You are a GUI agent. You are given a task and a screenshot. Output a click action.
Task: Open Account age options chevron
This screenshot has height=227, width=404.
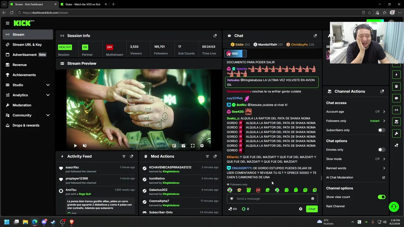pos(384,112)
